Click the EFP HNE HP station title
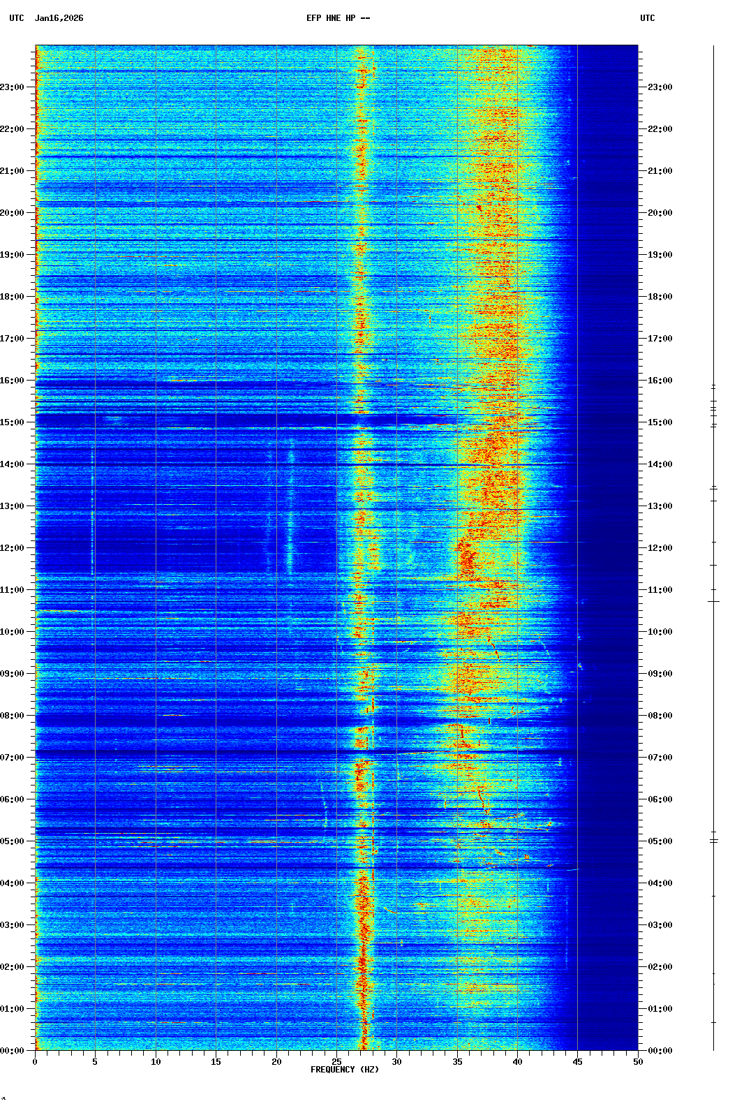 338,18
